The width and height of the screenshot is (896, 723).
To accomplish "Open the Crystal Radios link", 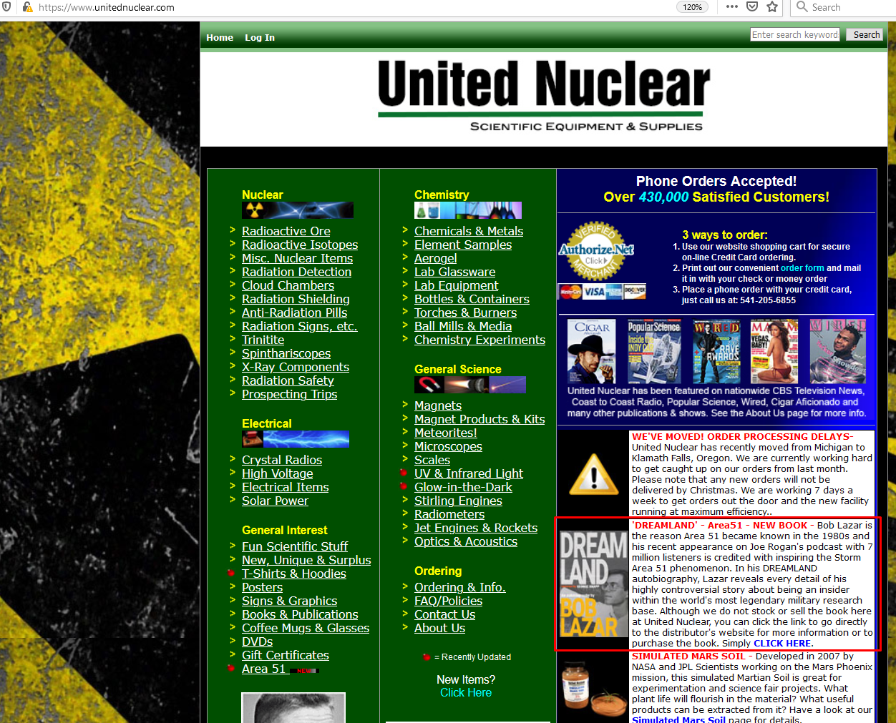I will [x=282, y=460].
